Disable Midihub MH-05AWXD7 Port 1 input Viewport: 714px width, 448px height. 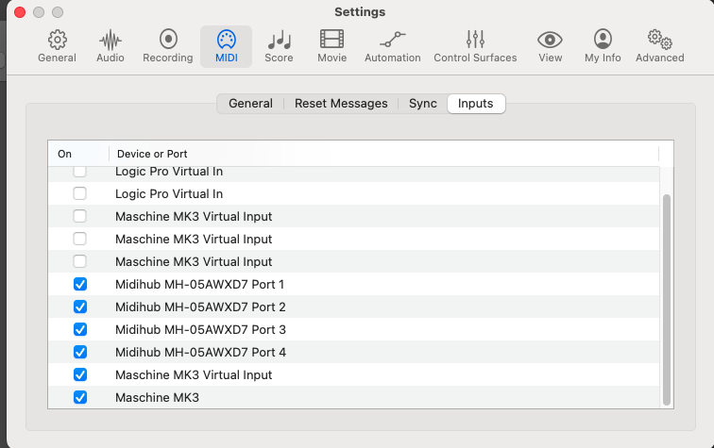80,284
